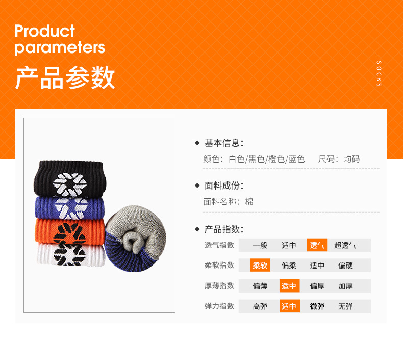This screenshot has height=344, width=403.
Task: Click the diamond bullet beside 产品指数
Action: (197, 229)
